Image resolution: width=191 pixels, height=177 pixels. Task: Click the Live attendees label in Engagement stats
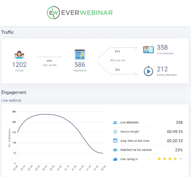click(129, 122)
